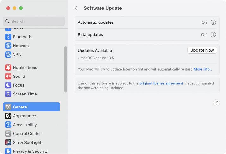This screenshot has height=154, width=226.
Task: Click the Focus moon icon
Action: pyautogui.click(x=8, y=85)
